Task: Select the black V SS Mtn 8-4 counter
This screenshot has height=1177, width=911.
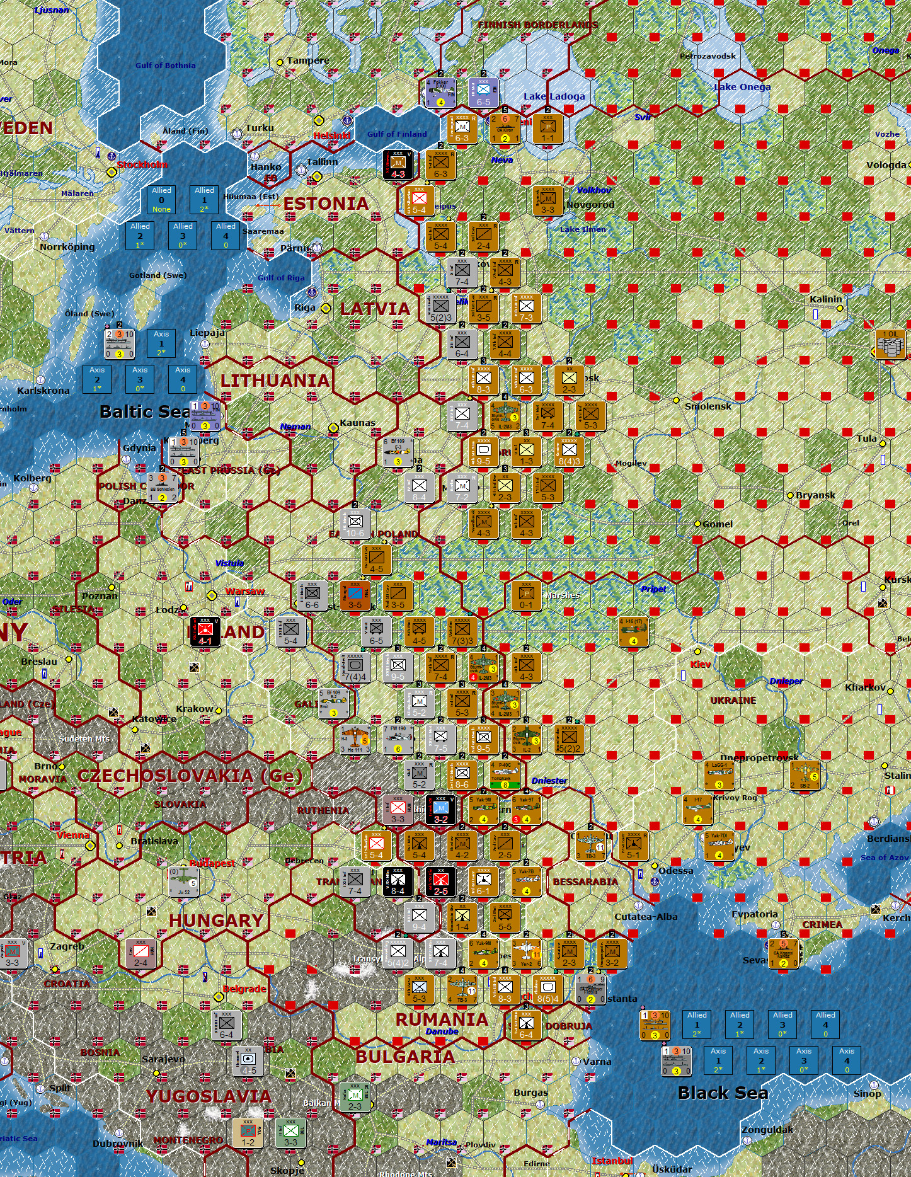Action: [x=398, y=882]
